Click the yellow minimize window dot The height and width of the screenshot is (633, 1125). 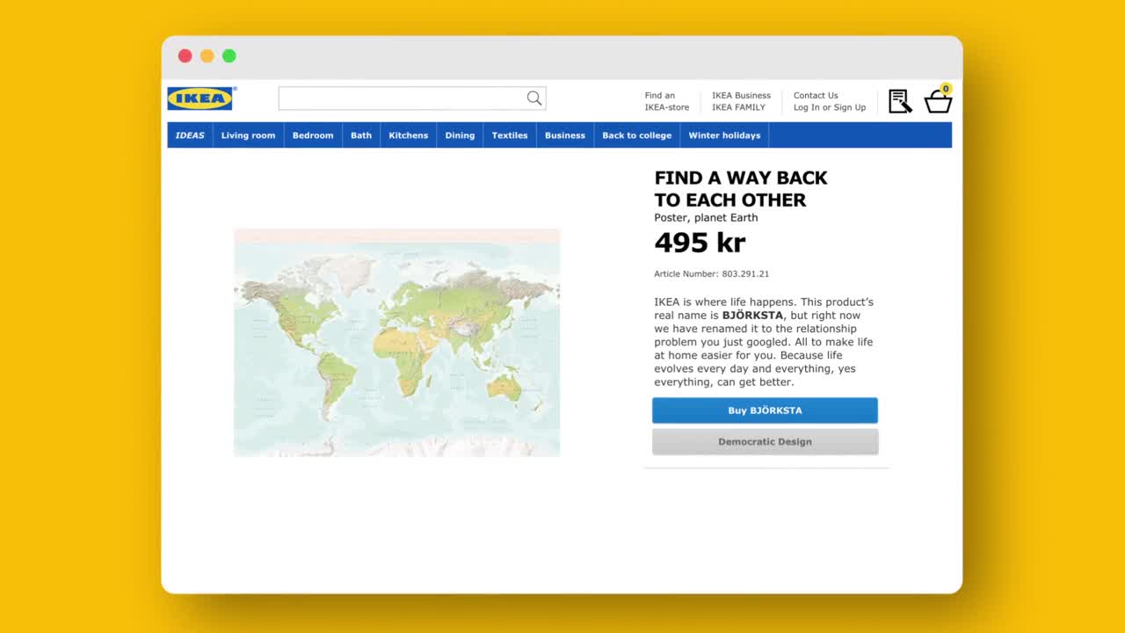click(207, 55)
